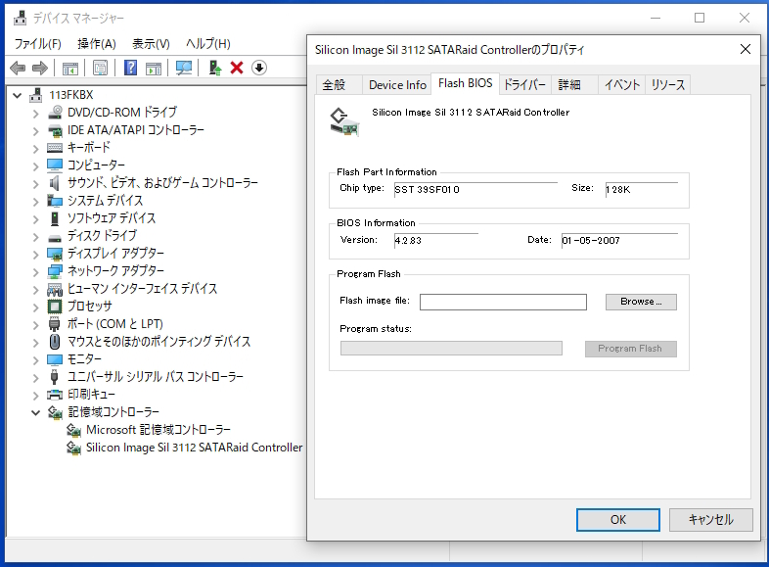769x567 pixels.
Task: Click the network adapter icon
Action: [55, 271]
